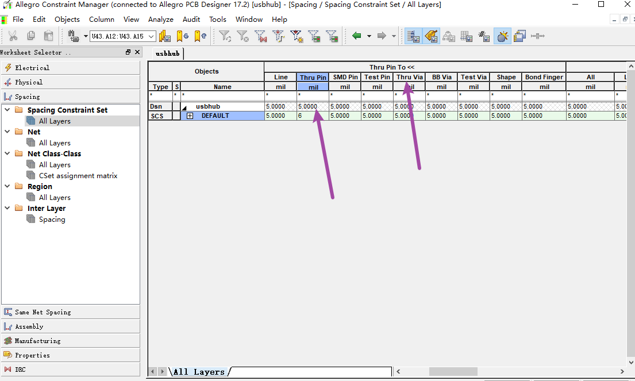Select All Layers under Region

pos(55,198)
